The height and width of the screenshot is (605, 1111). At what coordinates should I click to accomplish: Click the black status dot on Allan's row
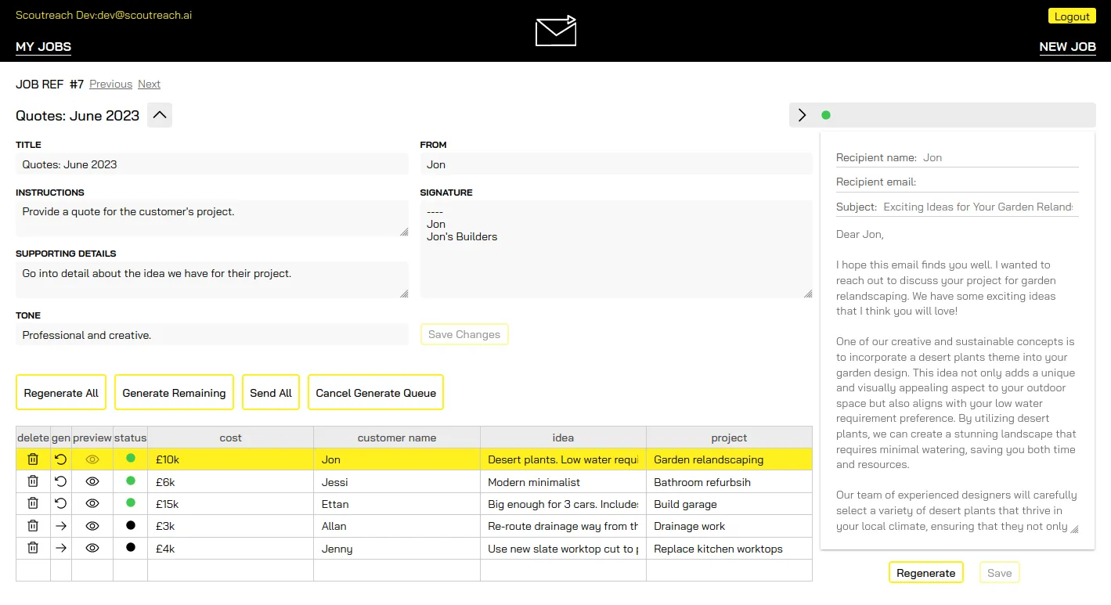click(131, 526)
